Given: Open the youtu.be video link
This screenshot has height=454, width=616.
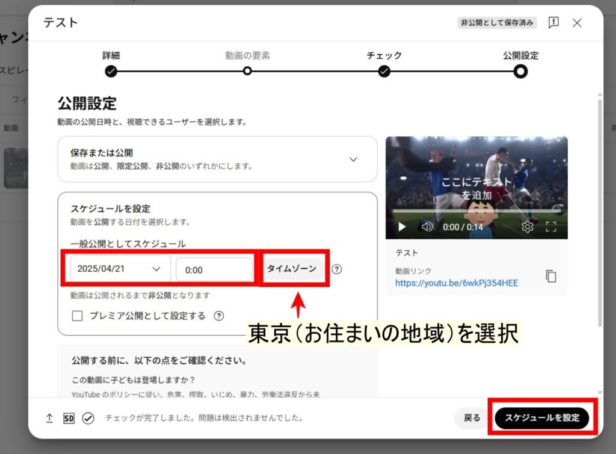Looking at the screenshot, I should (457, 283).
